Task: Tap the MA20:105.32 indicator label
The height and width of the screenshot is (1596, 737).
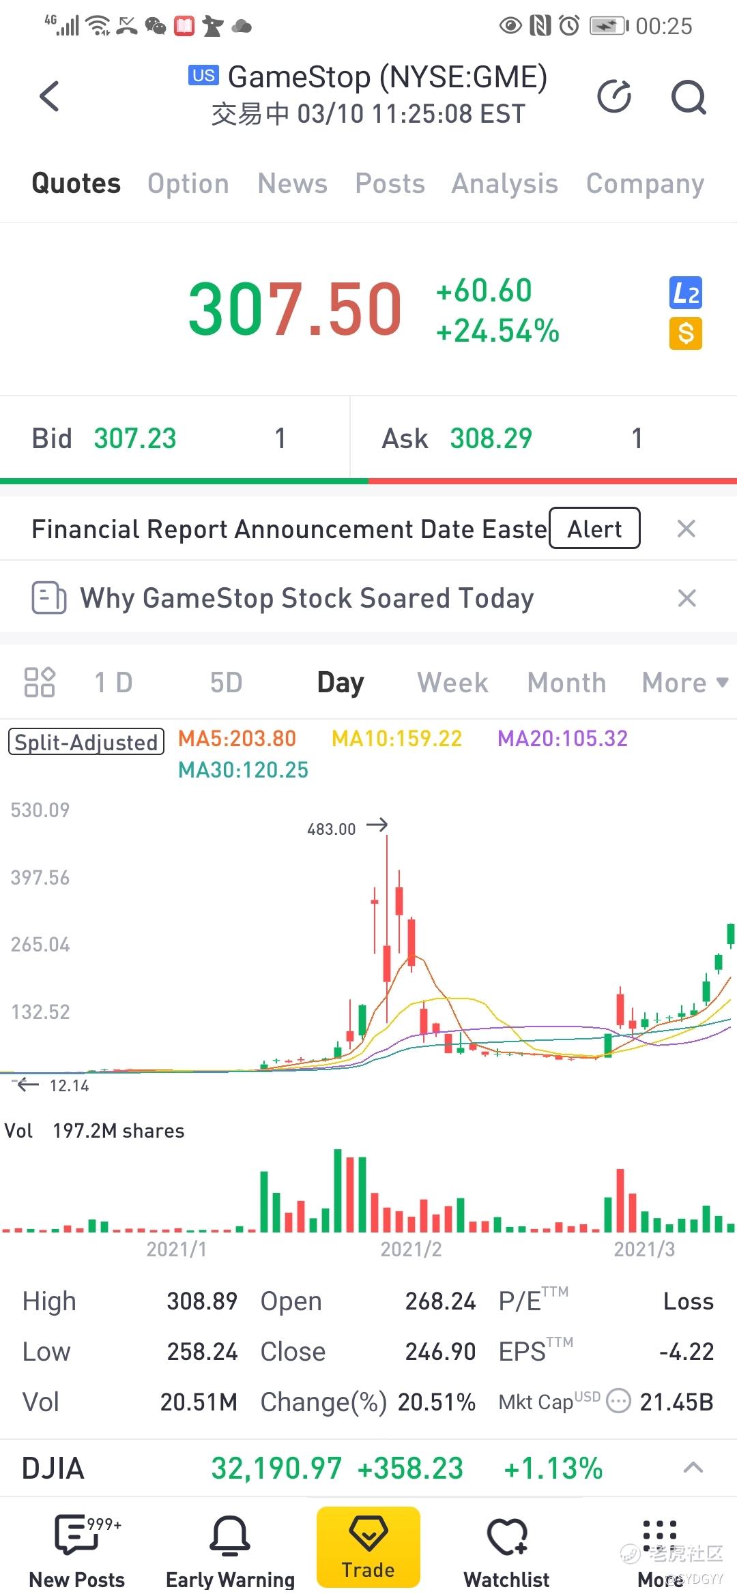Action: (x=562, y=738)
